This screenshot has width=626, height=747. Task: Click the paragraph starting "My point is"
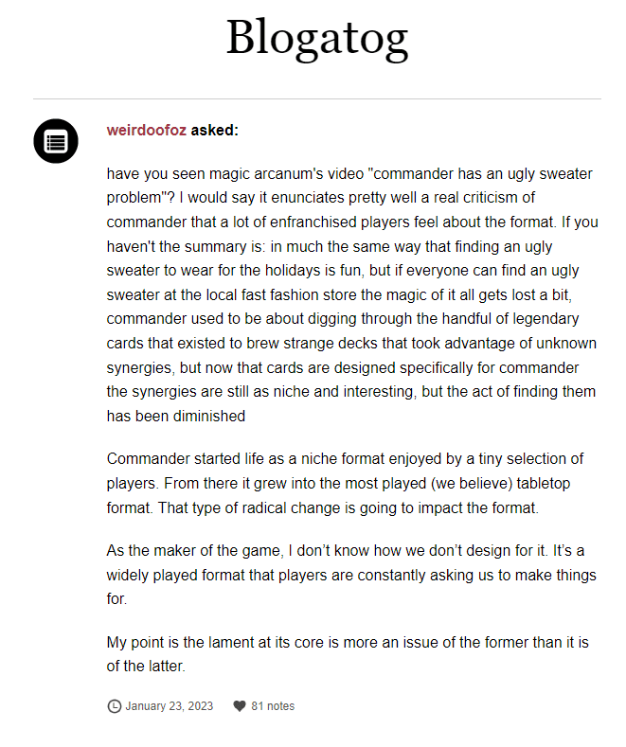point(348,654)
